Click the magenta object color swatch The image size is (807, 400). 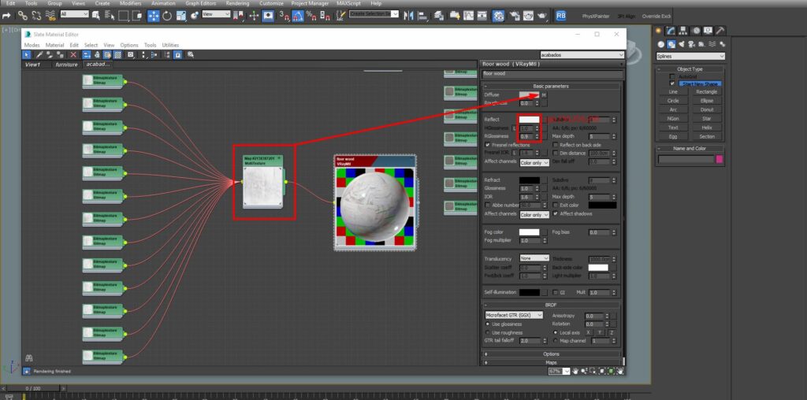720,159
